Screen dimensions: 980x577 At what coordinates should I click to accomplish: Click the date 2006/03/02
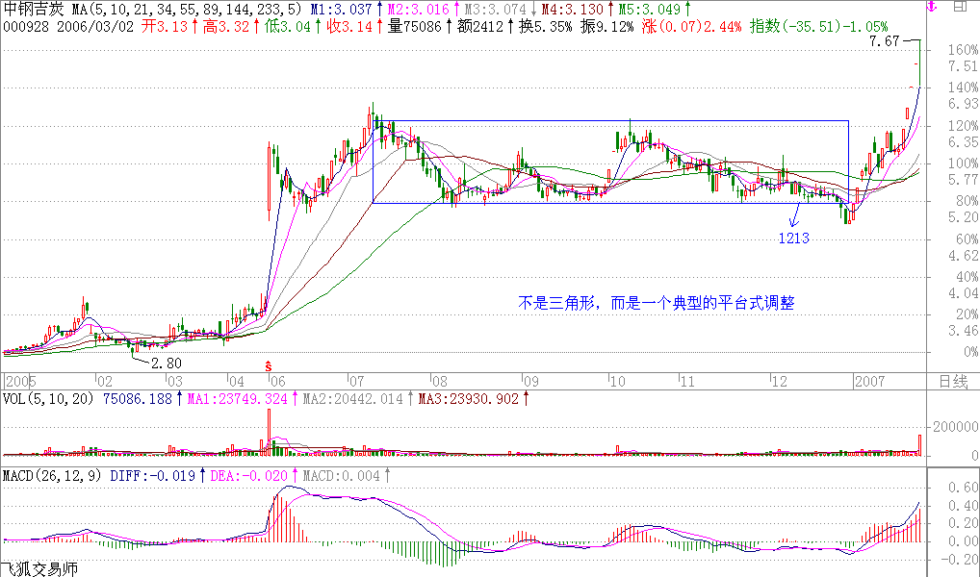(95, 27)
